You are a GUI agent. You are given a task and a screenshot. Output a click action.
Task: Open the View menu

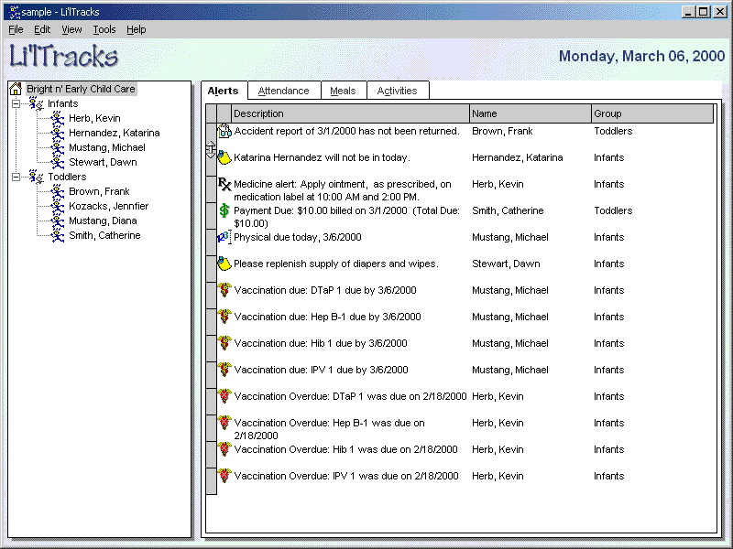pos(71,29)
